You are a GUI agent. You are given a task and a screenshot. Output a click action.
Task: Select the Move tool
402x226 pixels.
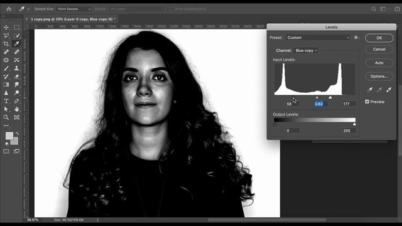(6, 27)
